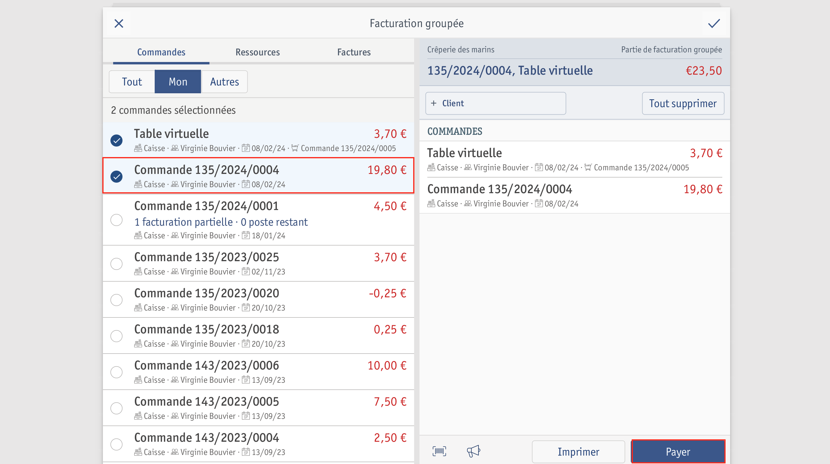Viewport: 830px width, 464px height.
Task: Click cart icon in left Table virtuelle row
Action: 295,148
